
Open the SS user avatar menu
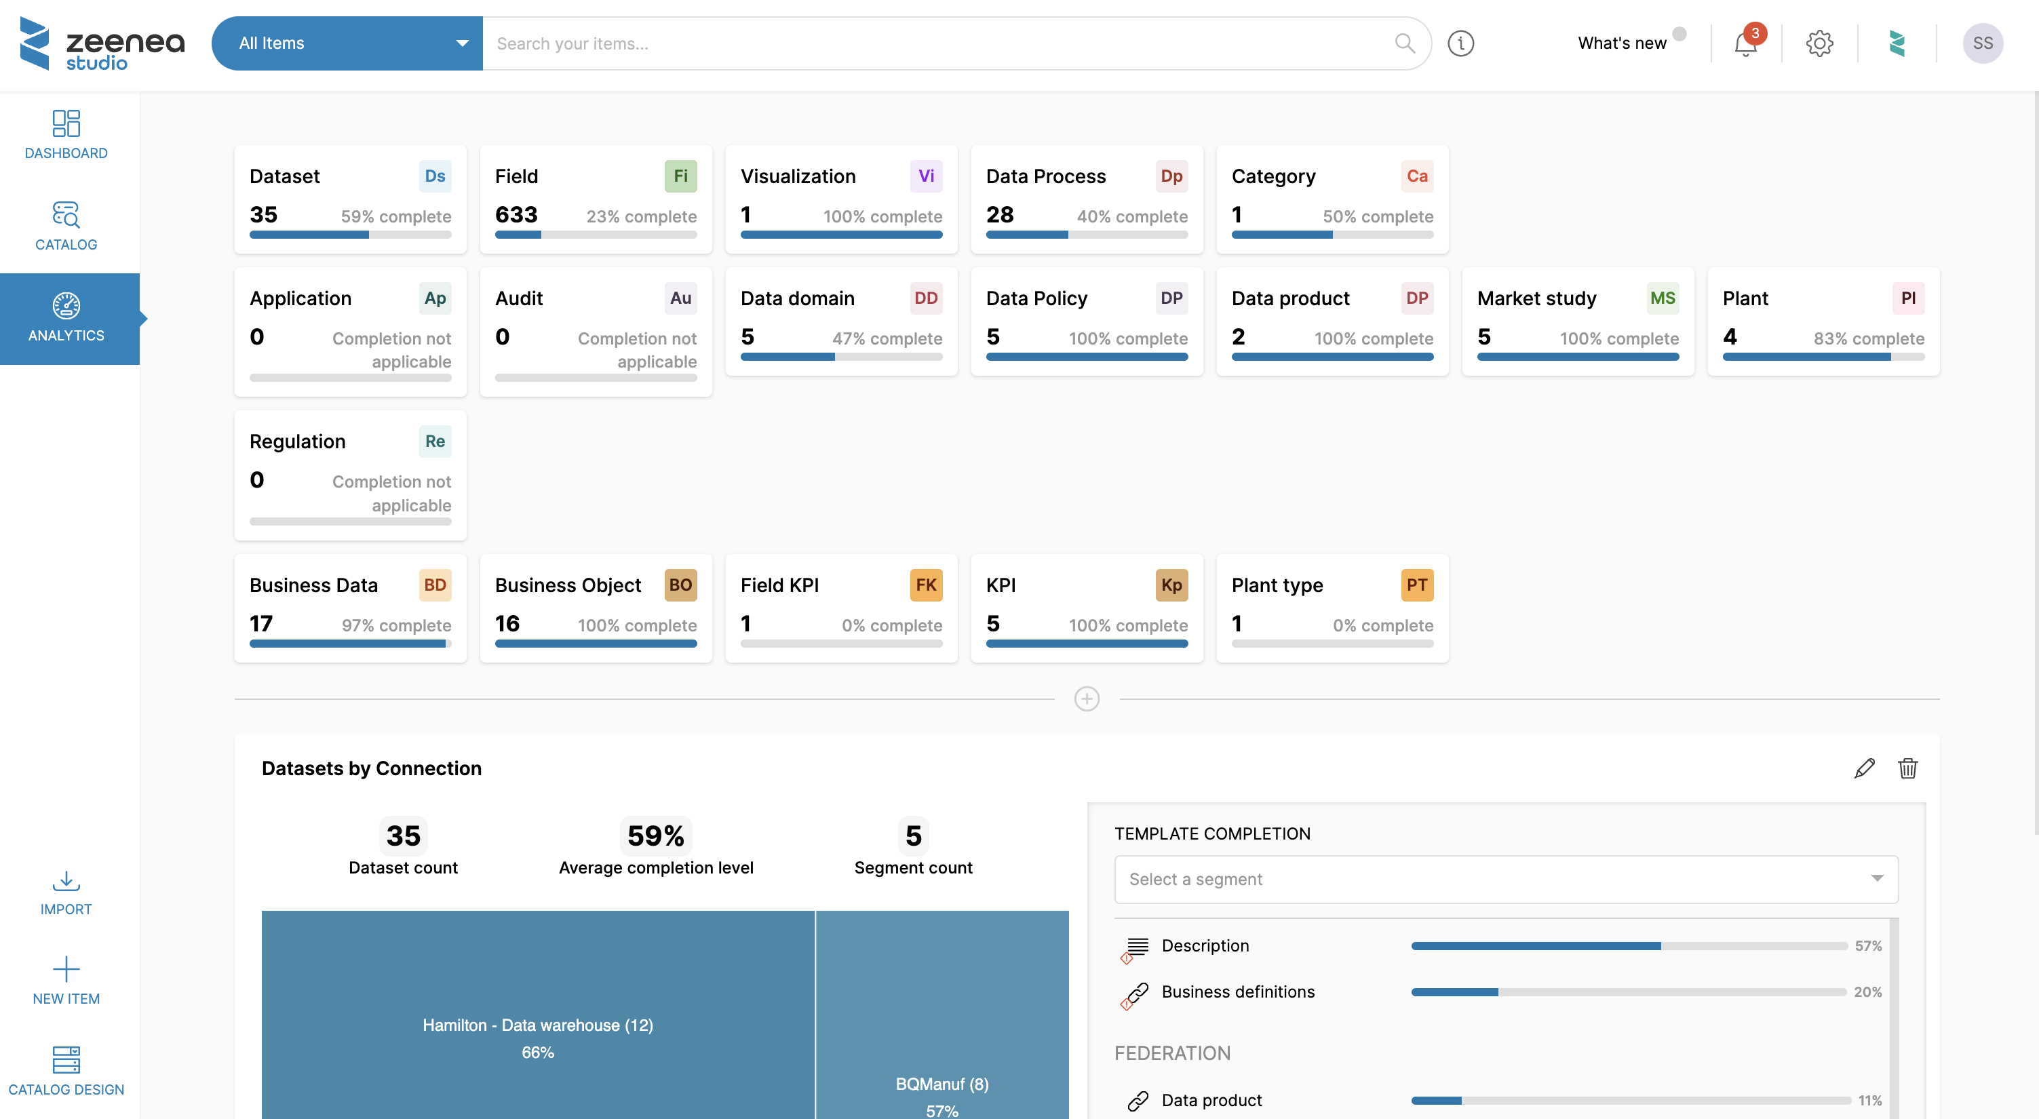(x=1982, y=43)
